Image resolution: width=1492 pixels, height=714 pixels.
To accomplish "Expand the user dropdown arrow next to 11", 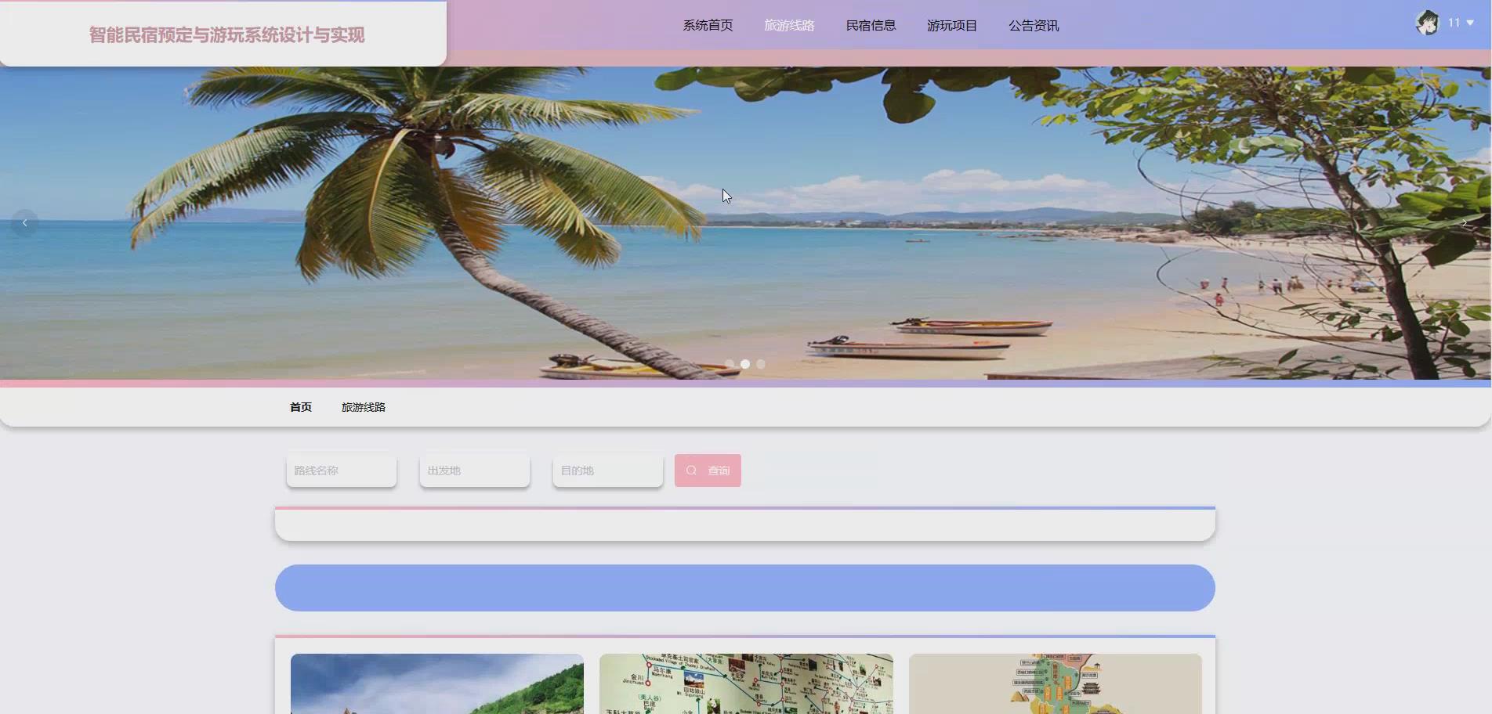I will click(x=1470, y=23).
